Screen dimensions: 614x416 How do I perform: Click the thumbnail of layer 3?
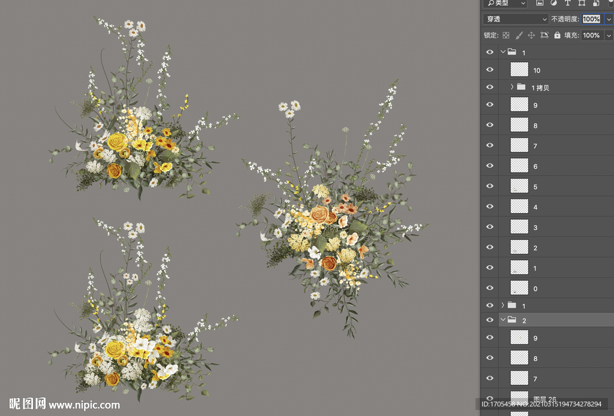tap(519, 227)
